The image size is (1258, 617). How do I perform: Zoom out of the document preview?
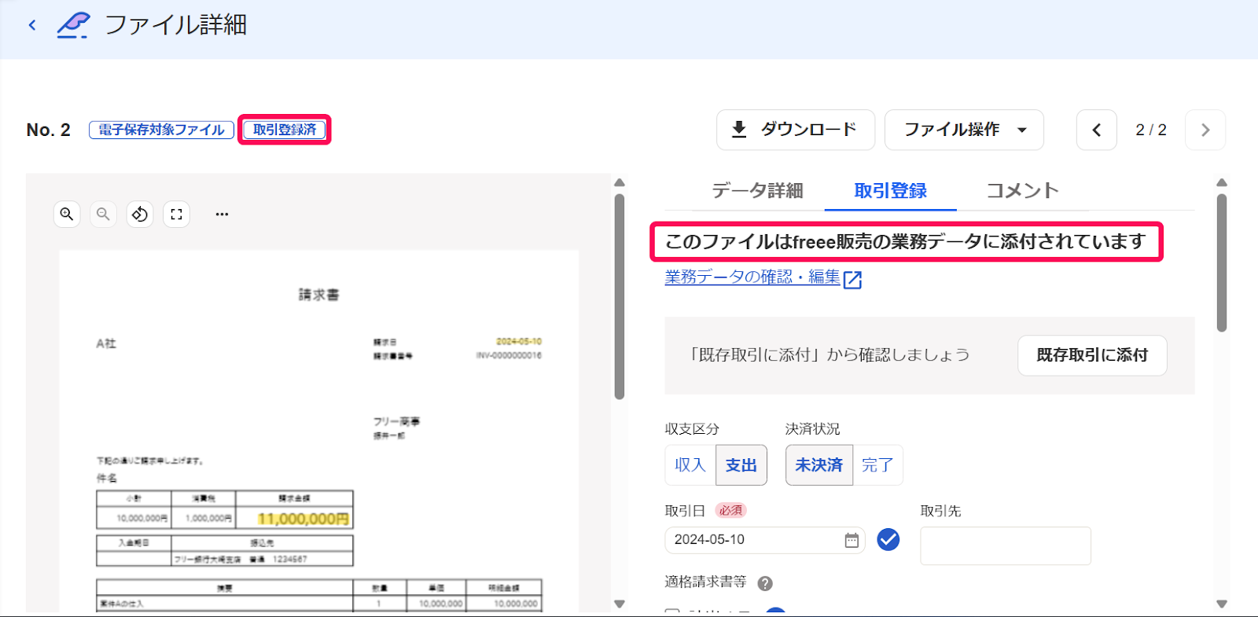point(103,214)
